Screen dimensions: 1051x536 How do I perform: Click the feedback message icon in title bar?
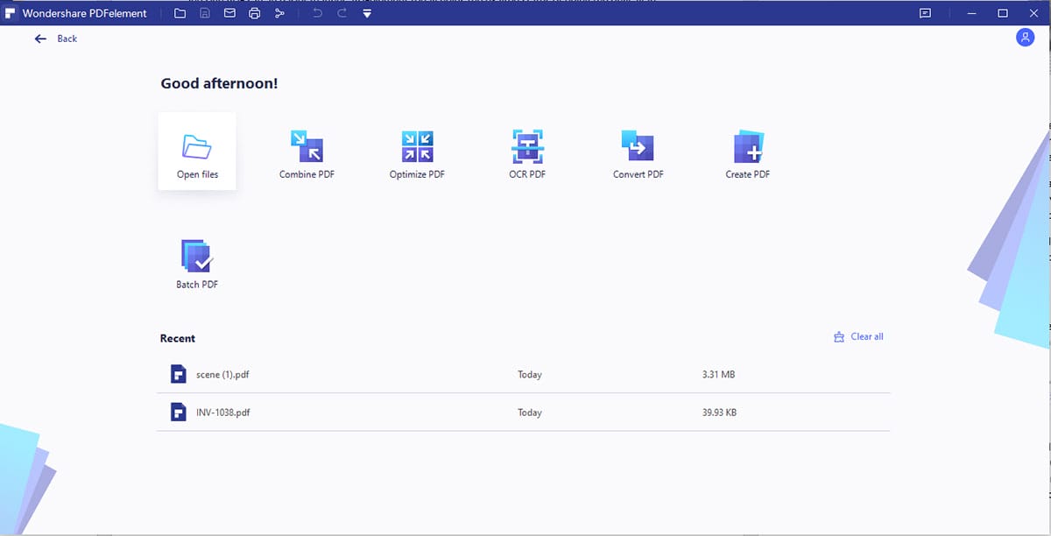click(925, 14)
